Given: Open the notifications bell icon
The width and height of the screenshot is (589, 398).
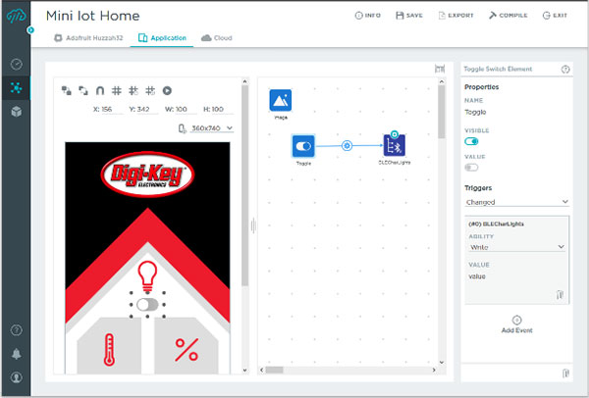Looking at the screenshot, I should [16, 354].
